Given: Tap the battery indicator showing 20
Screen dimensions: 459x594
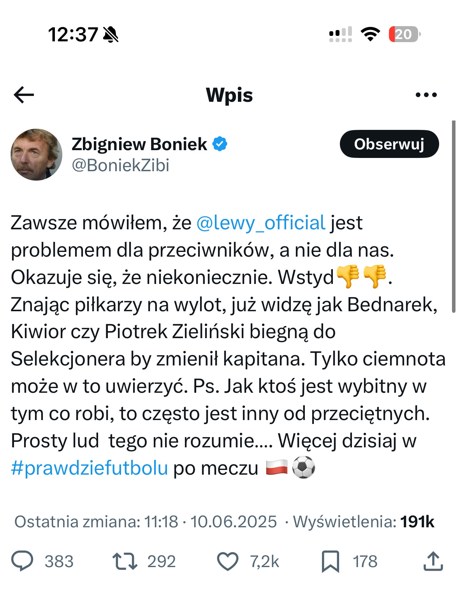Looking at the screenshot, I should [x=404, y=34].
